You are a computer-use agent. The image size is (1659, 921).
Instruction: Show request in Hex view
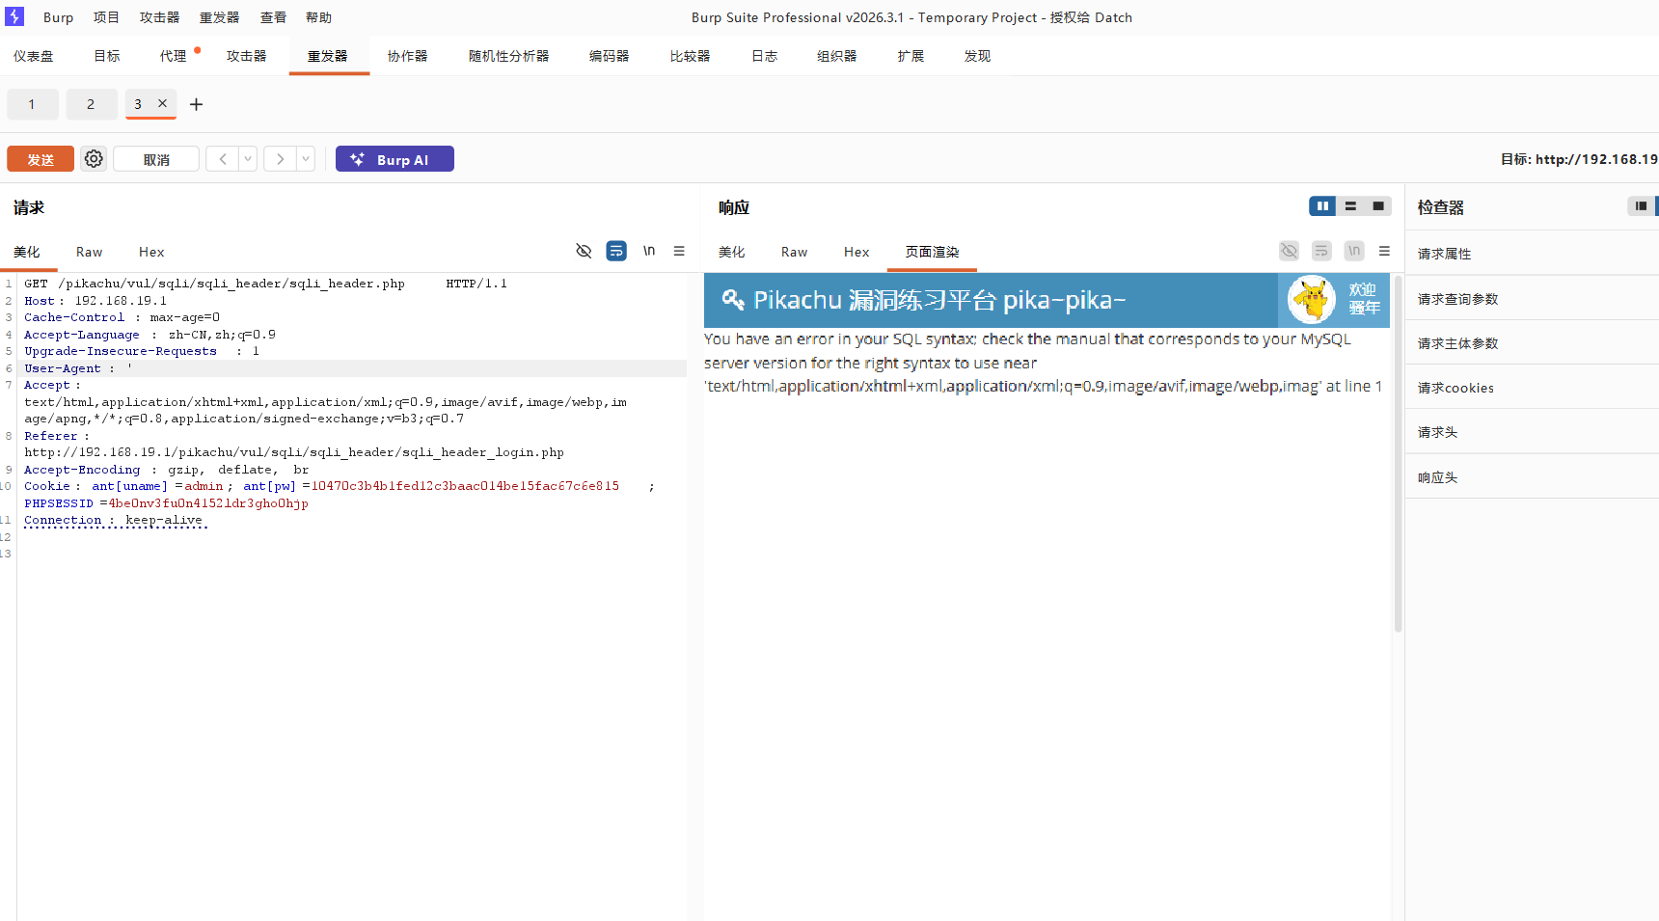click(x=151, y=252)
